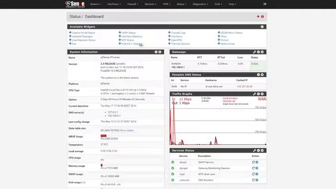Click the red plus icon beside Dashboard title
Screen dimensions: 336x189
pyautogui.click(x=258, y=16)
